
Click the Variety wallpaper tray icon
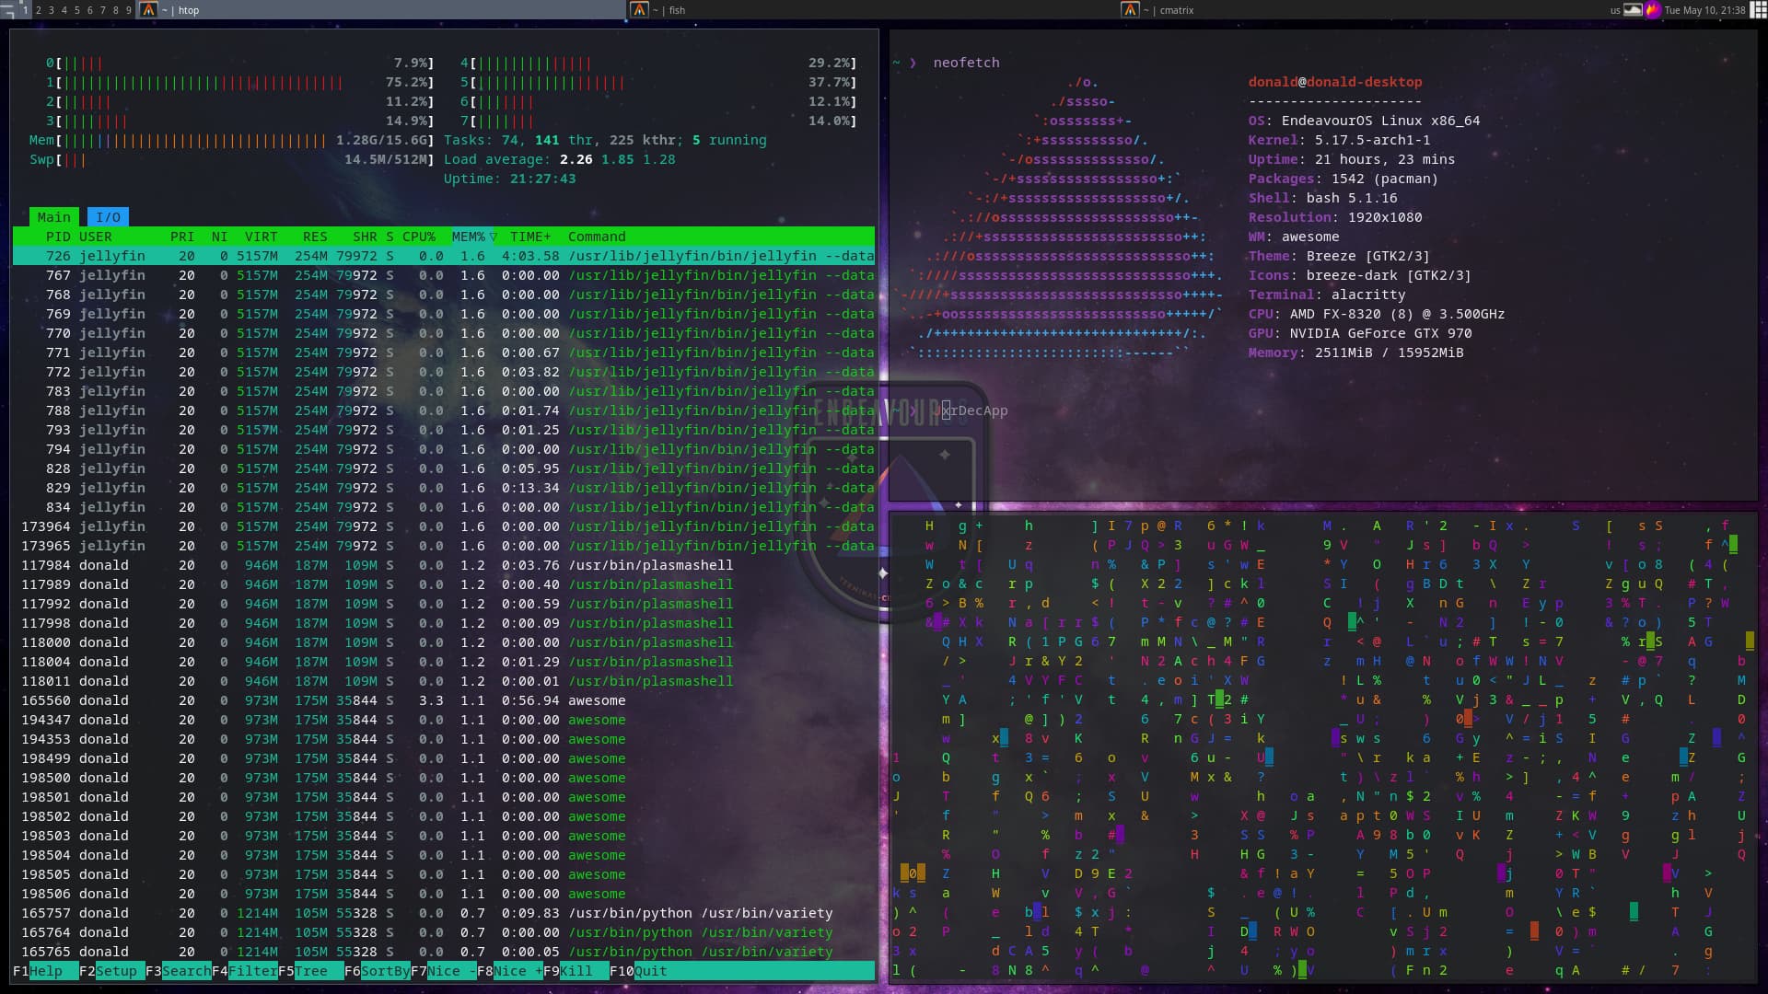pyautogui.click(x=1633, y=10)
